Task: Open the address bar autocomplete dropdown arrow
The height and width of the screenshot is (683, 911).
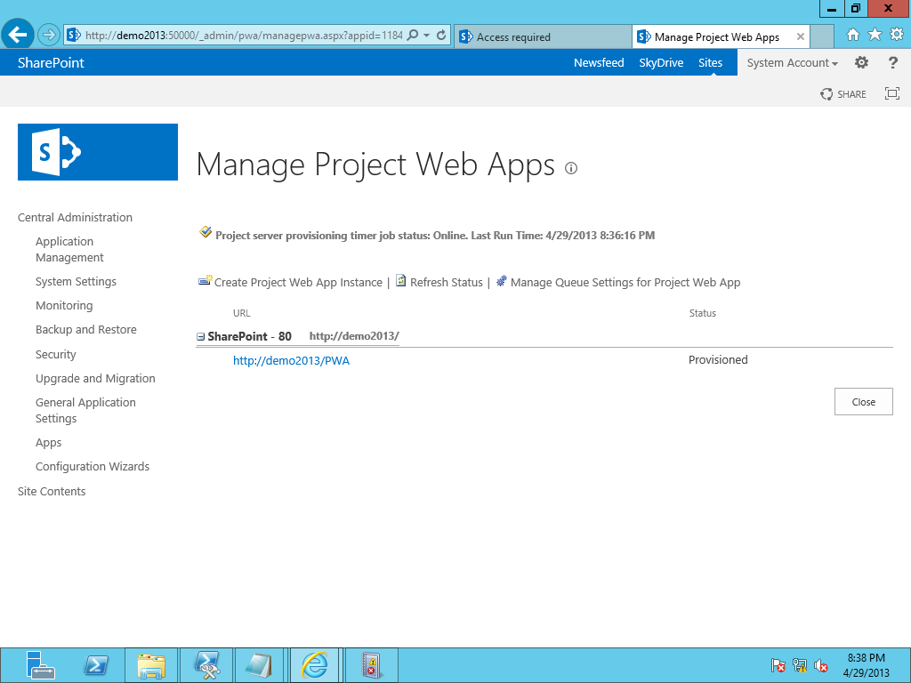Action: tap(426, 36)
